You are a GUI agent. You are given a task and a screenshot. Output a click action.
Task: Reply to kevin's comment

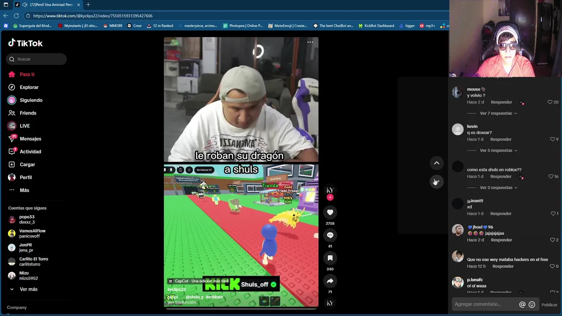pyautogui.click(x=501, y=140)
